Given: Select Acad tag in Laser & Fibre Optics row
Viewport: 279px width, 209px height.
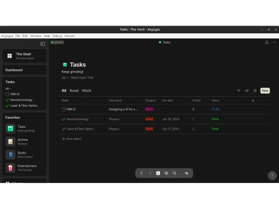Looking at the screenshot, I should click(x=149, y=129).
